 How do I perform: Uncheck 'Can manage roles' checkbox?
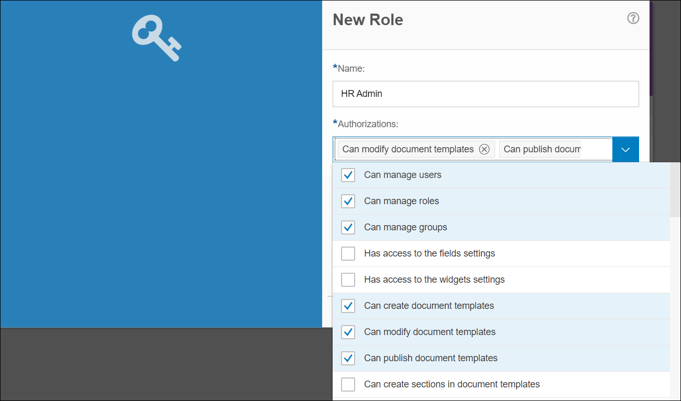(348, 201)
